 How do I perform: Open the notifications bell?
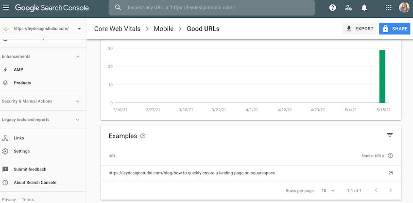click(364, 8)
